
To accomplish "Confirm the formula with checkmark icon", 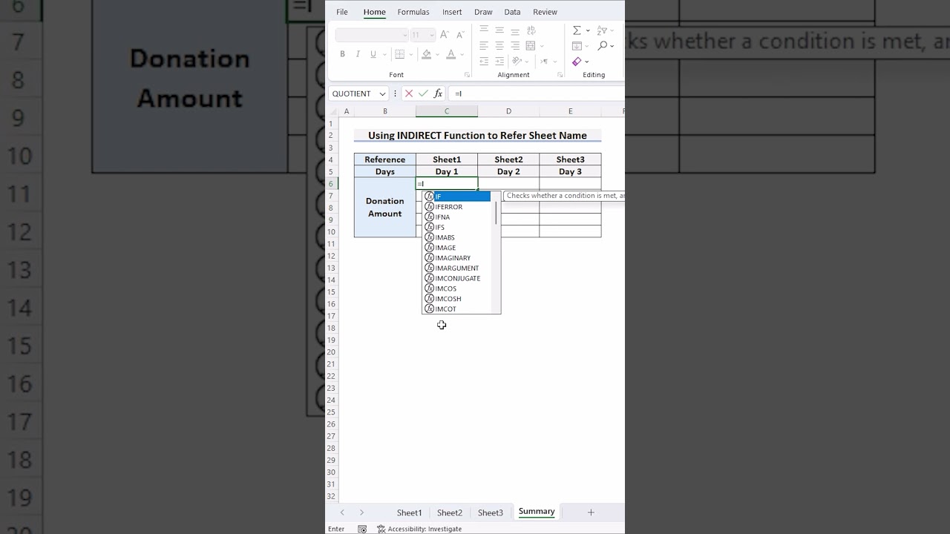I will (x=423, y=93).
